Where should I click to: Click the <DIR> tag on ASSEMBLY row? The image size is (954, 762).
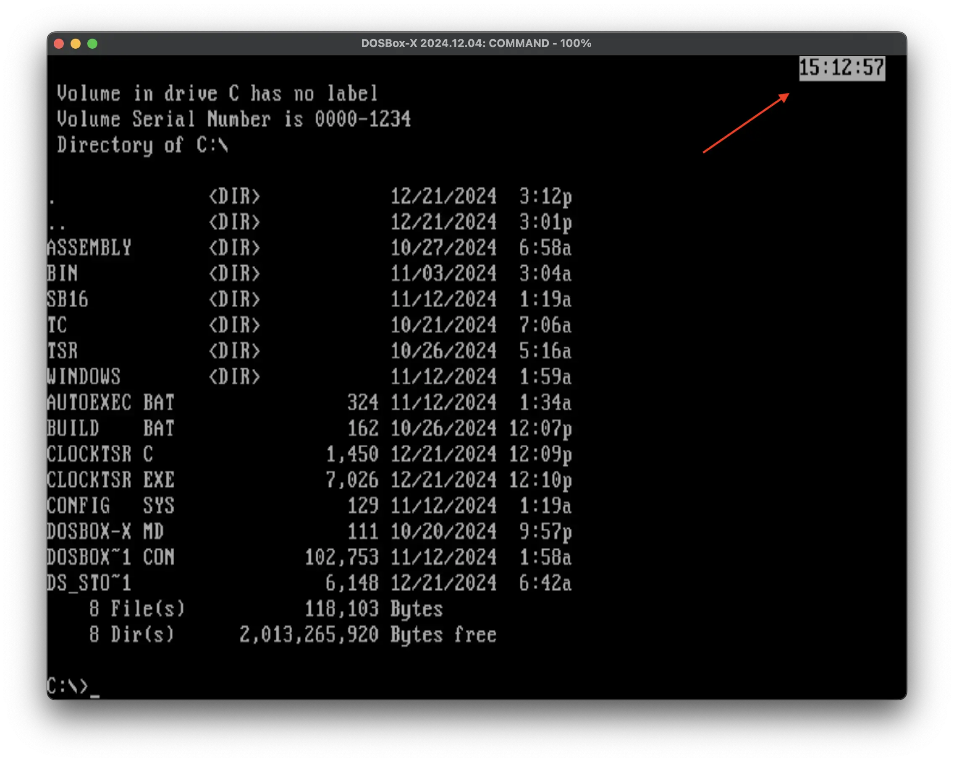coord(235,248)
